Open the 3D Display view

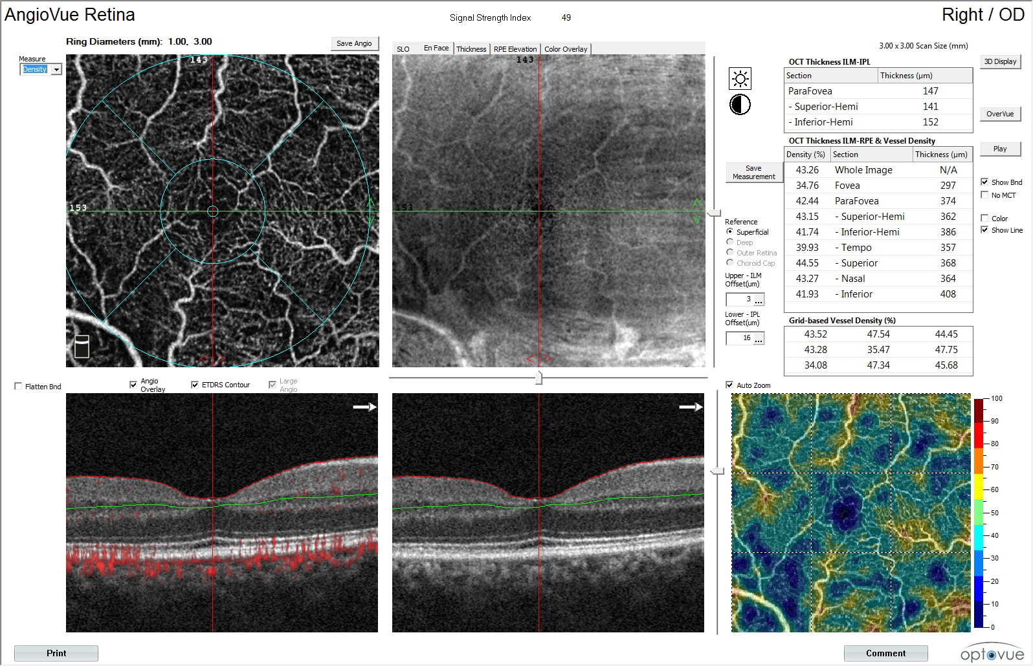coord(1000,61)
